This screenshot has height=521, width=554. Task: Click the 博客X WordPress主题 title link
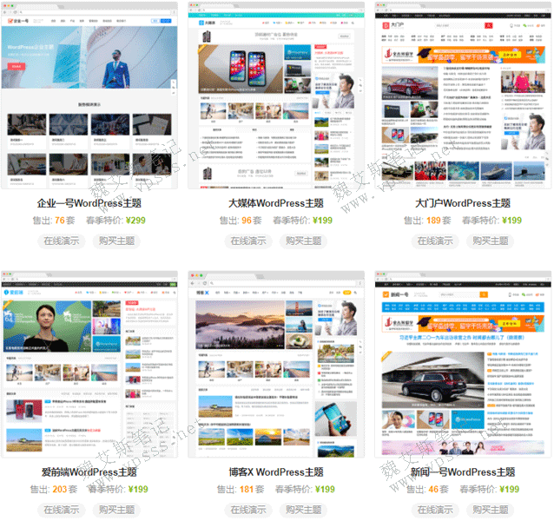pyautogui.click(x=276, y=472)
